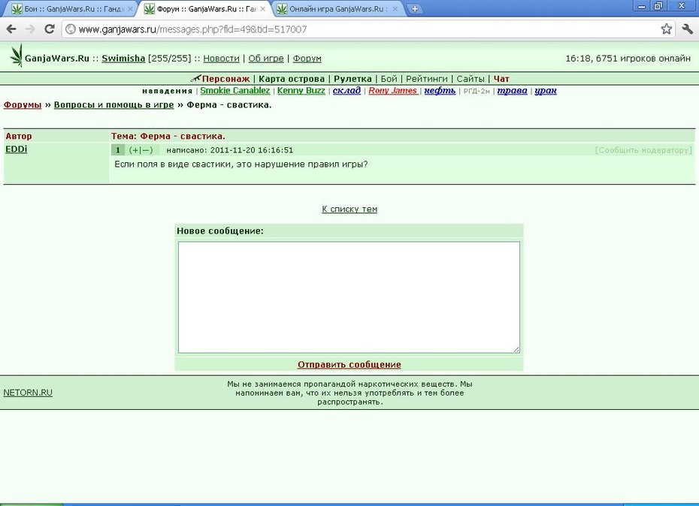
Task: Click the GanjaWars.Ru leaf logo
Action: click(17, 56)
